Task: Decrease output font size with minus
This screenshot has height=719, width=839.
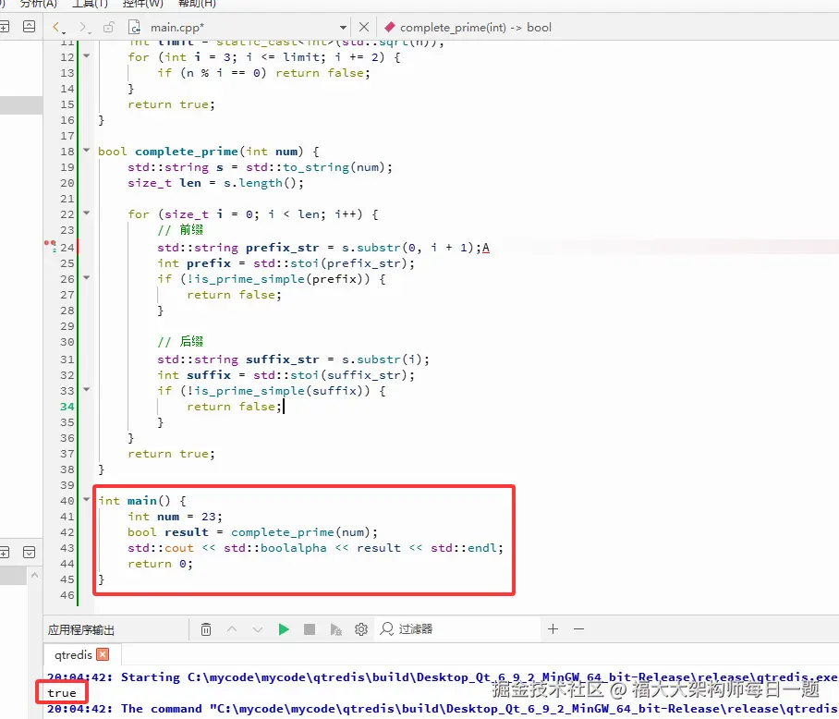Action: pos(579,629)
